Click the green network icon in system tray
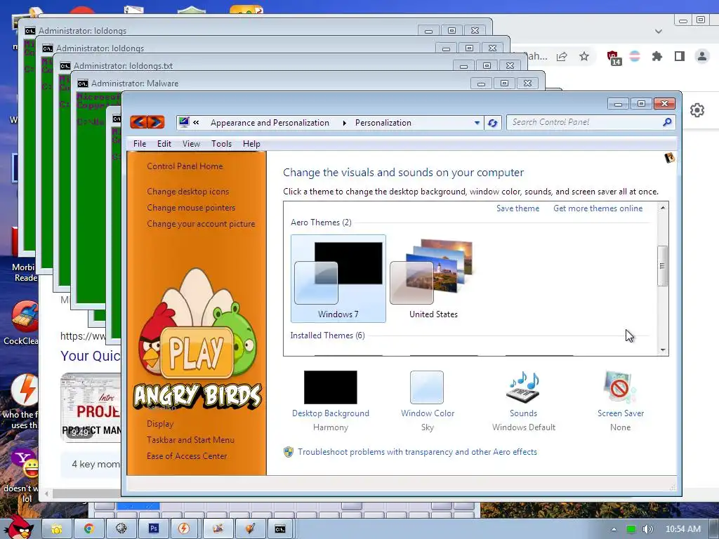This screenshot has height=539, width=719. click(x=631, y=529)
